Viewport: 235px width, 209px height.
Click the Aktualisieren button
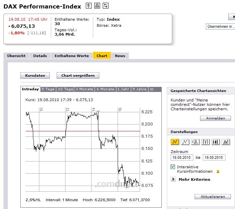click(213, 196)
